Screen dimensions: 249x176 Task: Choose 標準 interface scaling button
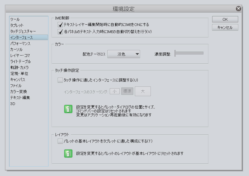127,91
